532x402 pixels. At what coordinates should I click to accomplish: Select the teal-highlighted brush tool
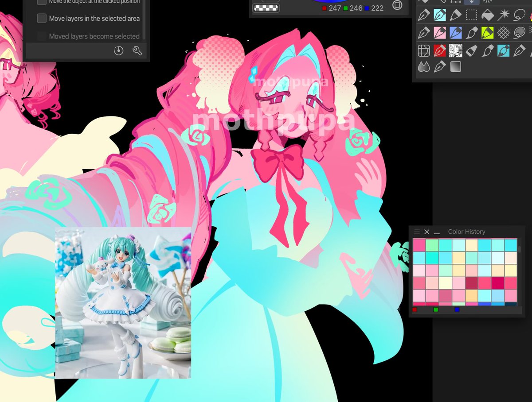pyautogui.click(x=503, y=50)
